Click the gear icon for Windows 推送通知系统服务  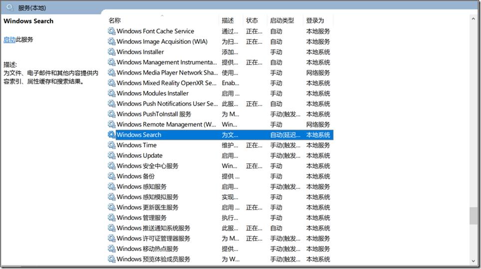click(x=111, y=228)
